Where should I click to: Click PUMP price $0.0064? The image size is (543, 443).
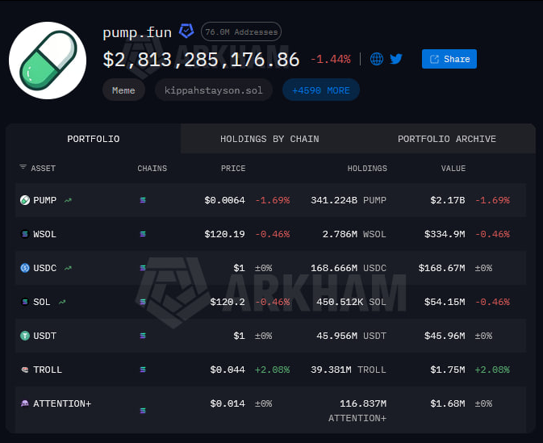pyautogui.click(x=224, y=200)
